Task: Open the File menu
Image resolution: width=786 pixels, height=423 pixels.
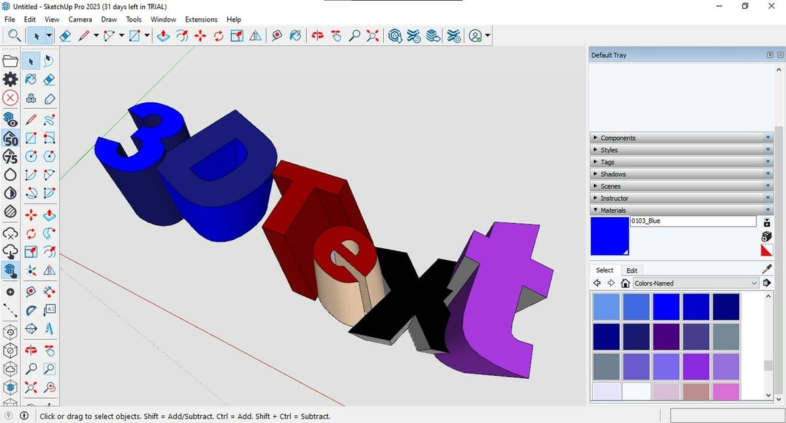Action: [10, 20]
